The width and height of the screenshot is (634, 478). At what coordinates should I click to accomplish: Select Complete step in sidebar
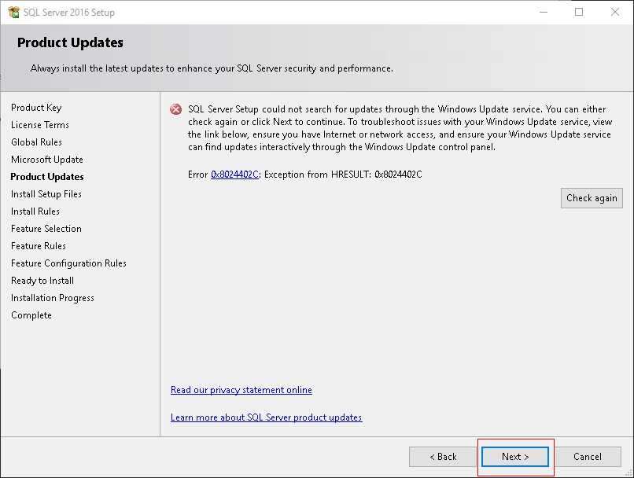tap(31, 315)
